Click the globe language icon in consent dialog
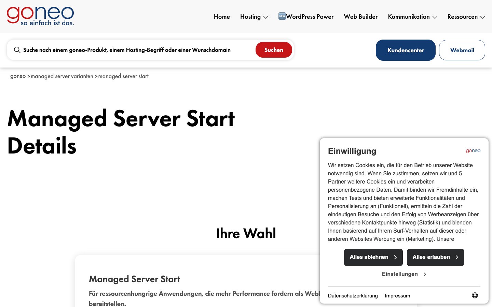The width and height of the screenshot is (492, 307). coord(475,295)
